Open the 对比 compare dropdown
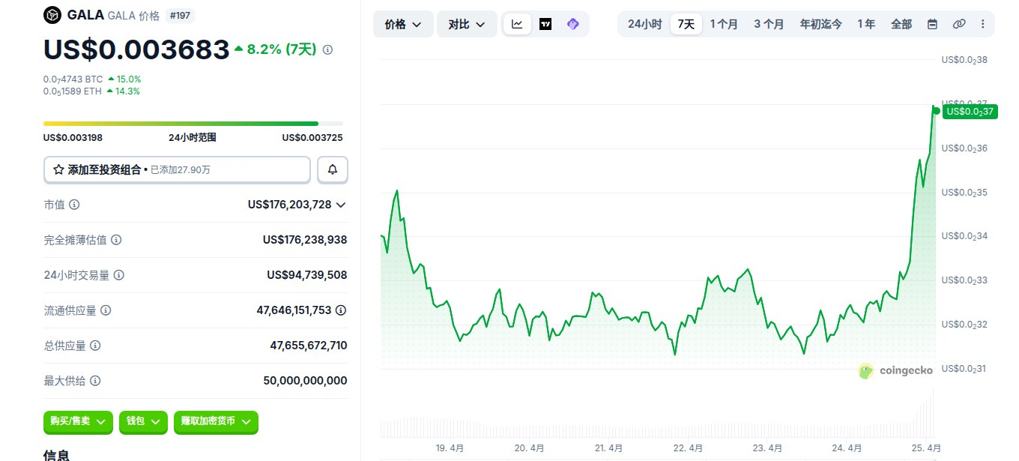Screen dimensions: 1019x461 click(x=467, y=24)
